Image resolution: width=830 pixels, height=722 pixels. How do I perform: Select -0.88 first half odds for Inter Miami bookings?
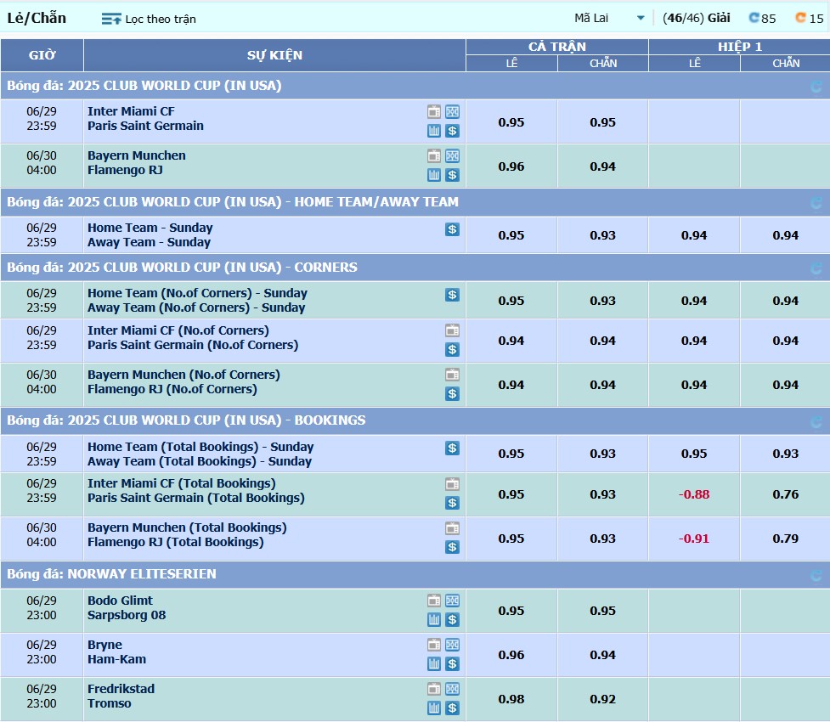click(694, 494)
